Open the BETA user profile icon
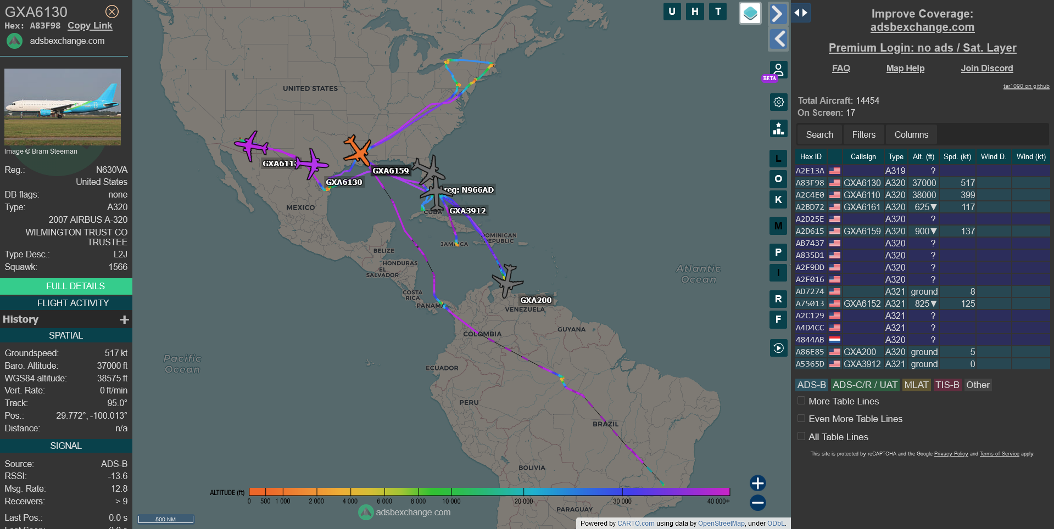Screen dimensions: 1054x529 click(778, 70)
